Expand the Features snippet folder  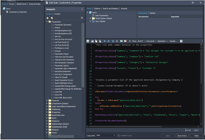click(x=47, y=100)
